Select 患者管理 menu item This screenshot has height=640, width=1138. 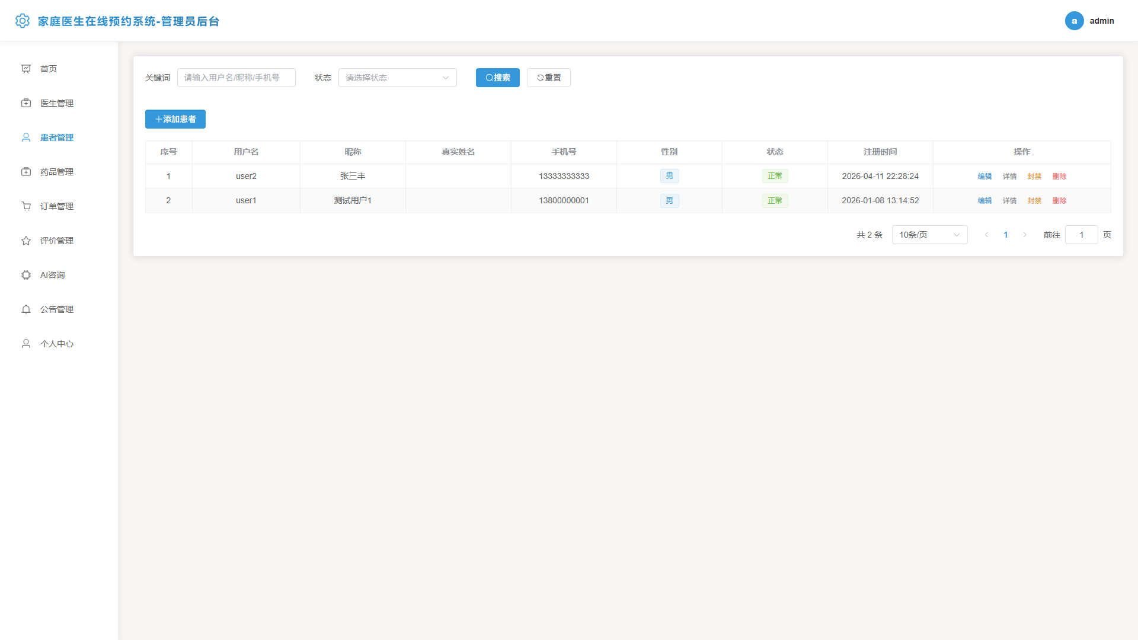click(x=59, y=137)
